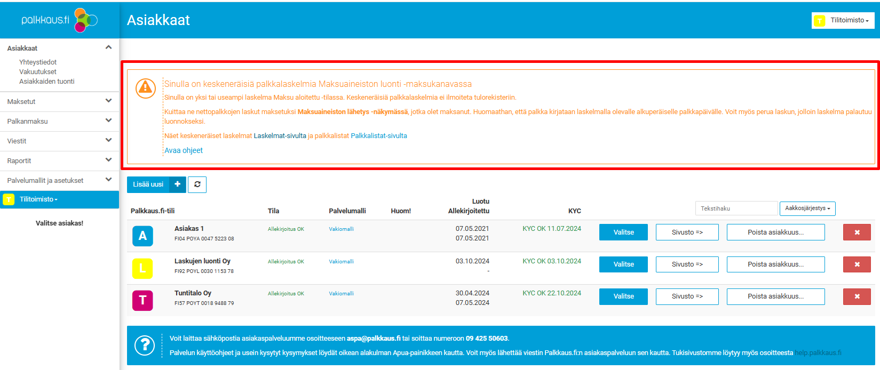Expand Palvelumallit ja asetukset section
The height and width of the screenshot is (370, 880).
pyautogui.click(x=108, y=180)
